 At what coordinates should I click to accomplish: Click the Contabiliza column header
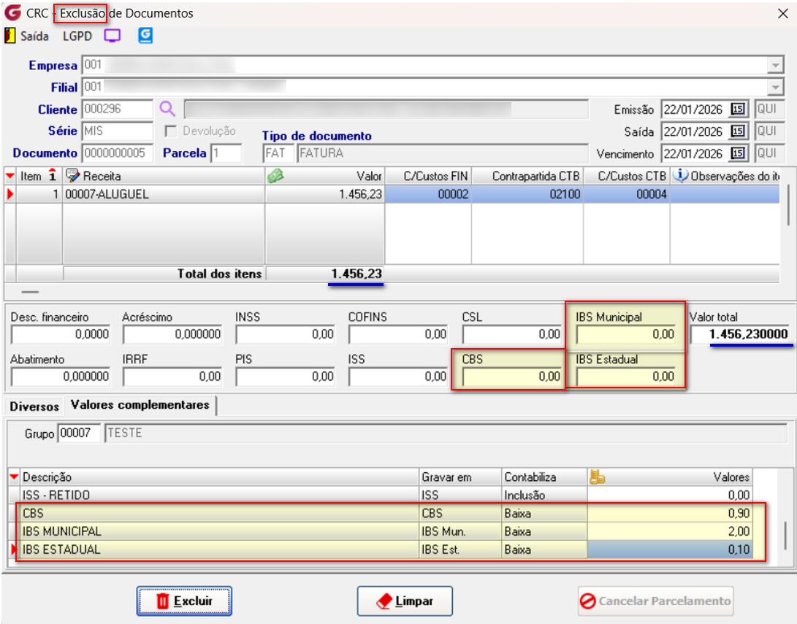pos(544,477)
